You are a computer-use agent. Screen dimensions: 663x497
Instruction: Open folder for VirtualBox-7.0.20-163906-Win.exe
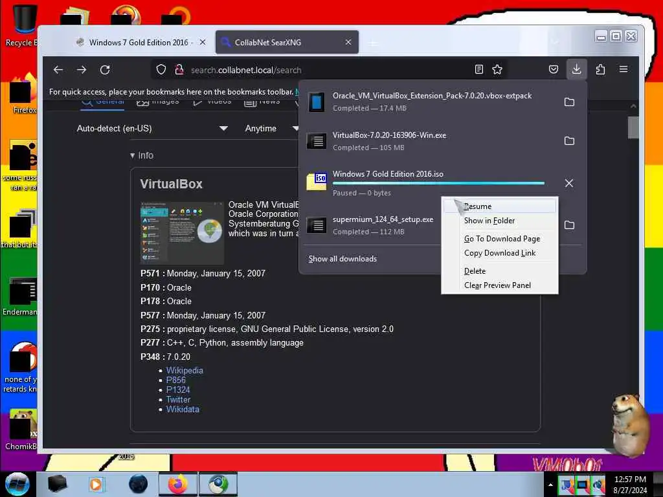(x=569, y=140)
